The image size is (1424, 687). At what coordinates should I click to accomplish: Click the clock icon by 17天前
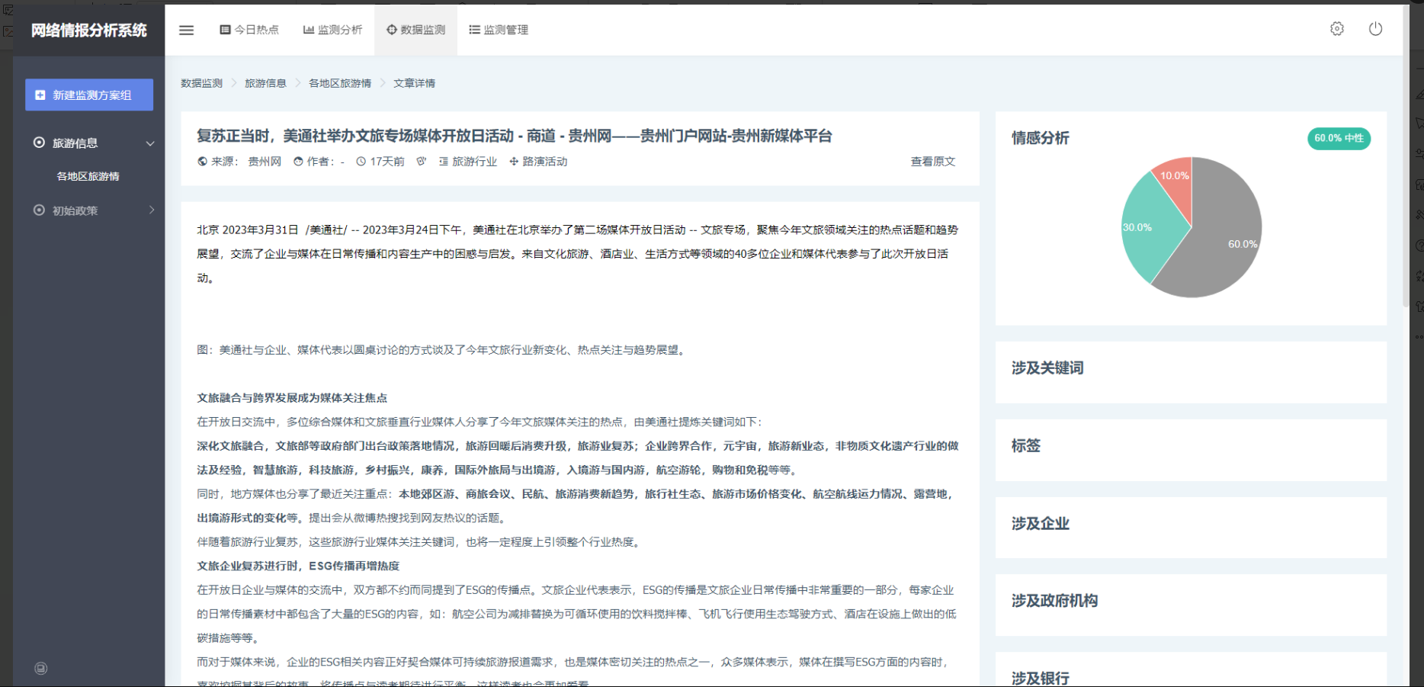point(361,162)
